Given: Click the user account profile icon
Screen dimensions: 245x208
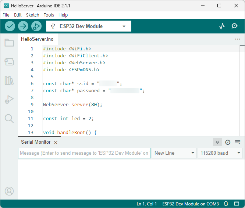Looking at the screenshot, I should pos(9,191).
